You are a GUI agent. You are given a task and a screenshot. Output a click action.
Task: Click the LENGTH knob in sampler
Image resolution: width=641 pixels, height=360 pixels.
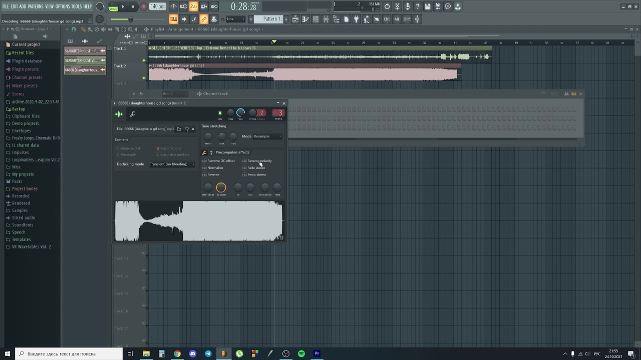(221, 187)
